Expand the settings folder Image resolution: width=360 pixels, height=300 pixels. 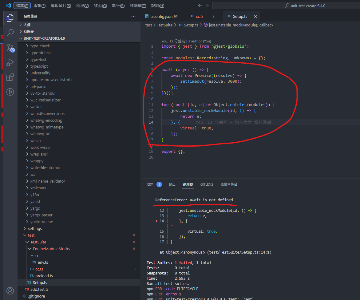(79, 228)
